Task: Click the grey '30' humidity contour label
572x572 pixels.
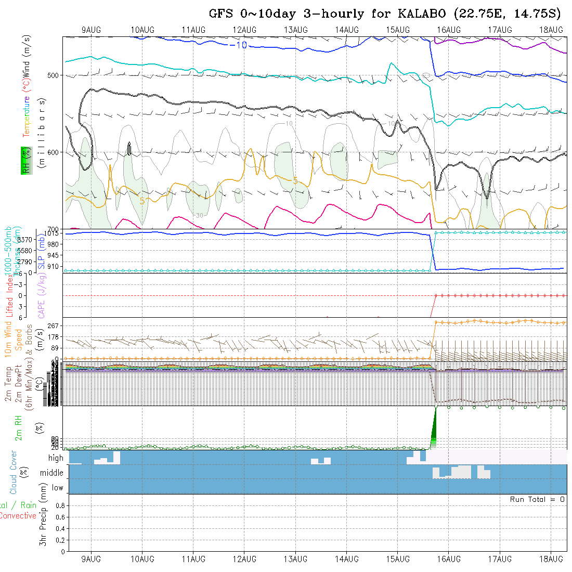Action: [x=200, y=216]
